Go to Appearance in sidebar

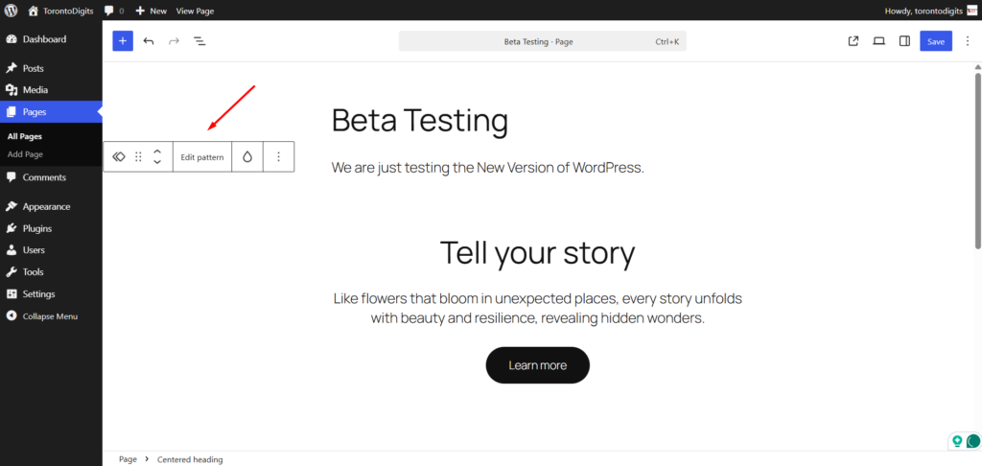(x=46, y=206)
